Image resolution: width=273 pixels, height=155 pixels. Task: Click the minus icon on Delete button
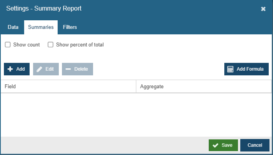68,69
